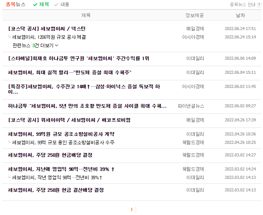Open article 세보엠이씨, 주당 250원 현금배당 결정
The width and height of the screenshot is (263, 215).
point(50,155)
